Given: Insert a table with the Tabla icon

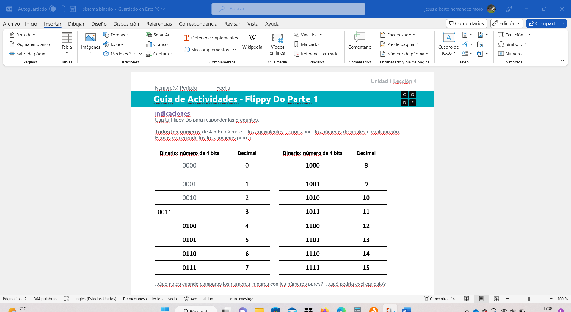Looking at the screenshot, I should [x=67, y=38].
